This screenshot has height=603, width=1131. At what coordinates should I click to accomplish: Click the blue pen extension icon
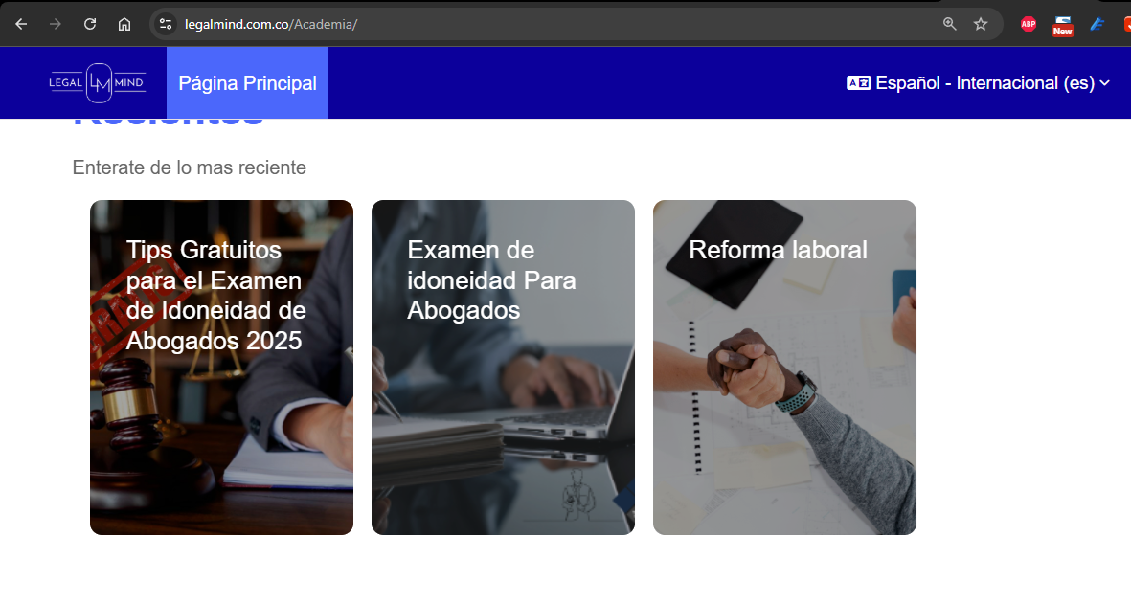coord(1097,24)
